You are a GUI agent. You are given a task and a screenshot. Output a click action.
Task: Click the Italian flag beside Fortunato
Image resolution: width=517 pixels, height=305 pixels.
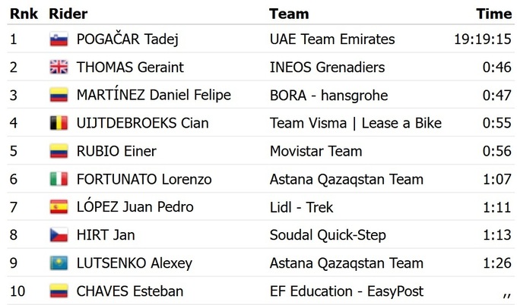click(x=59, y=180)
